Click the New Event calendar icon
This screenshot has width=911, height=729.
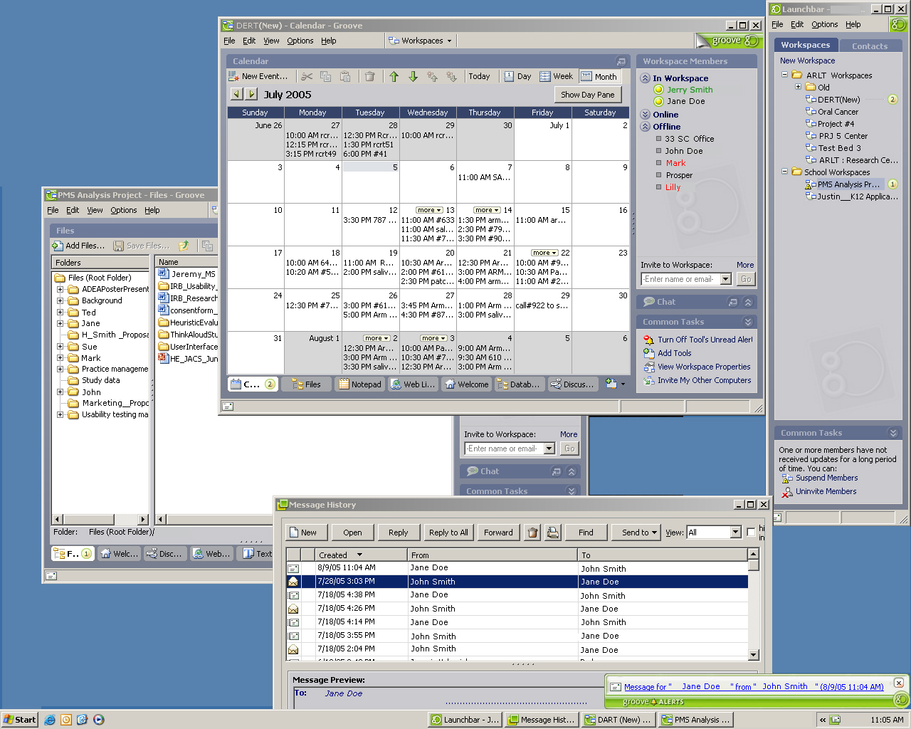[x=233, y=77]
